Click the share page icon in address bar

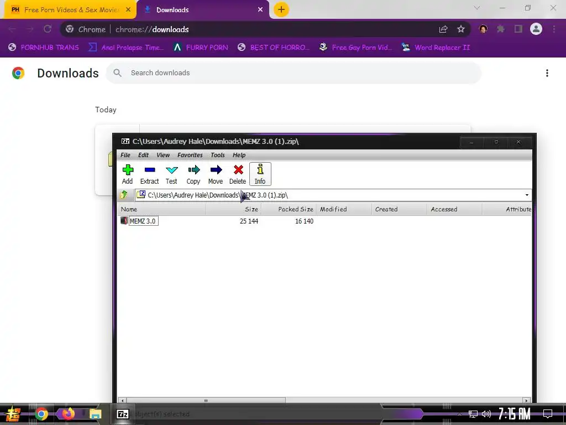pos(443,29)
